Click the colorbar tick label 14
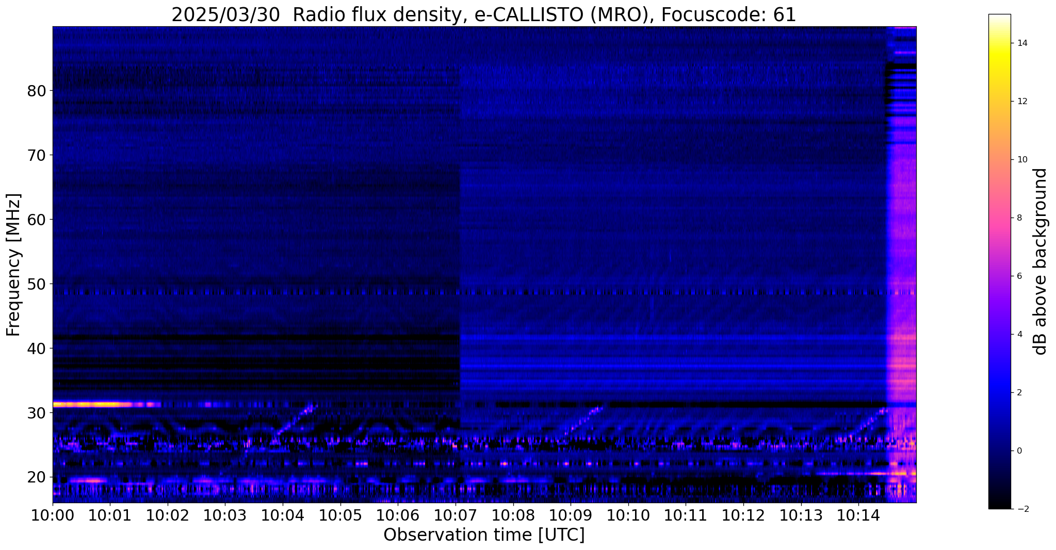Image resolution: width=1056 pixels, height=550 pixels. pos(1021,43)
